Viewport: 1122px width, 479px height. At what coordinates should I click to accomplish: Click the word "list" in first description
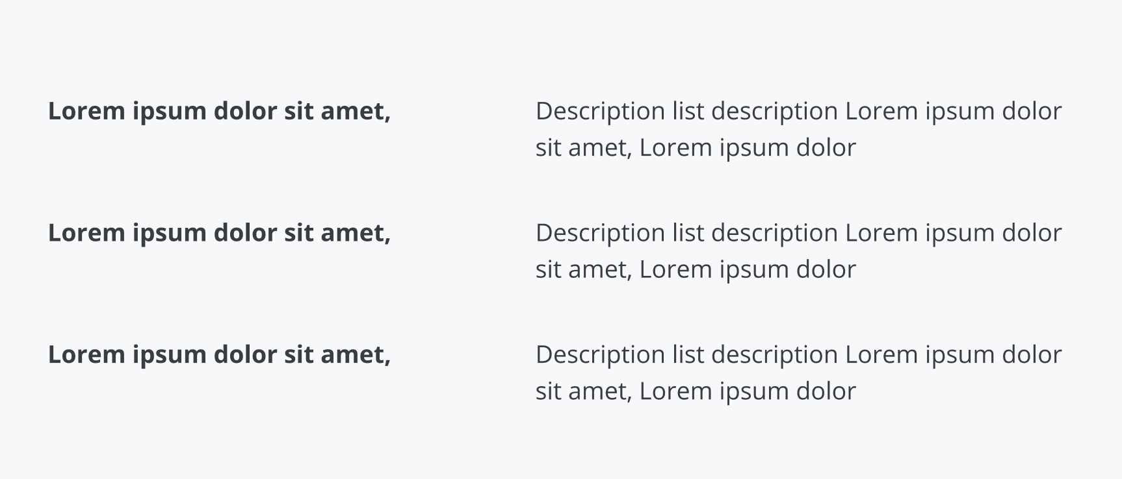(688, 111)
